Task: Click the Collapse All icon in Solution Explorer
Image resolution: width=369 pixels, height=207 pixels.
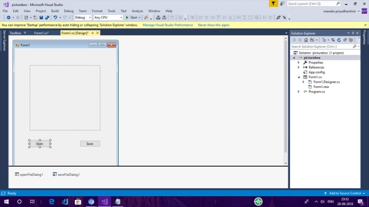Action: [x=345, y=40]
